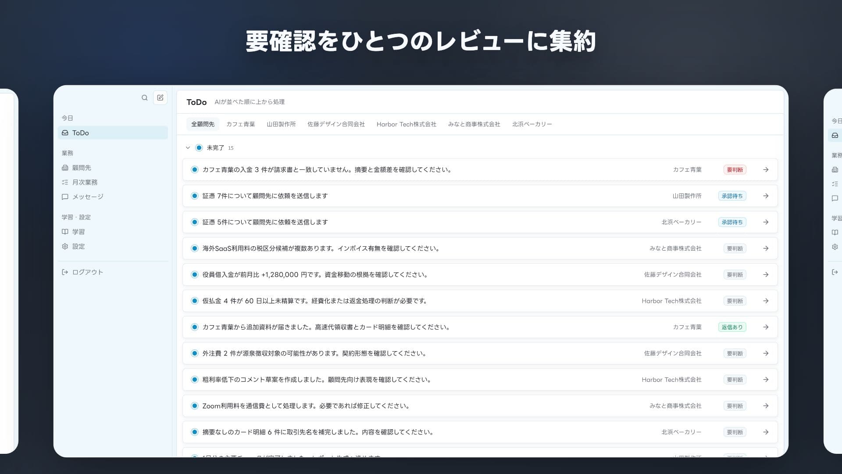Screen dimensions: 842x474
Task: Click message icon in right background window
Action: point(835,198)
